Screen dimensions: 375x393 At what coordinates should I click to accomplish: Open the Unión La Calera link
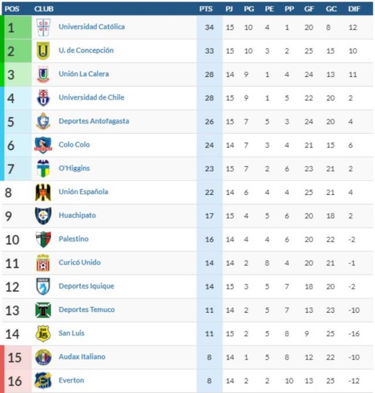(84, 74)
